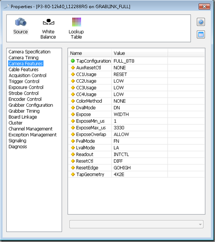215x242 pixels.
Task: Click the table view icon button
Action: 201,35
